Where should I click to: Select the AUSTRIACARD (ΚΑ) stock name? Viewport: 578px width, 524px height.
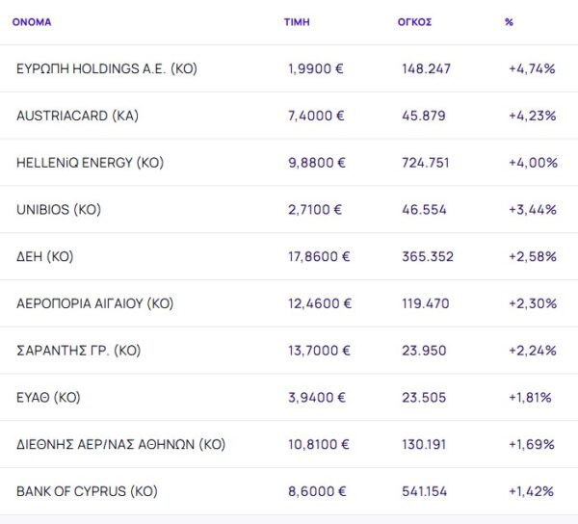coord(77,116)
